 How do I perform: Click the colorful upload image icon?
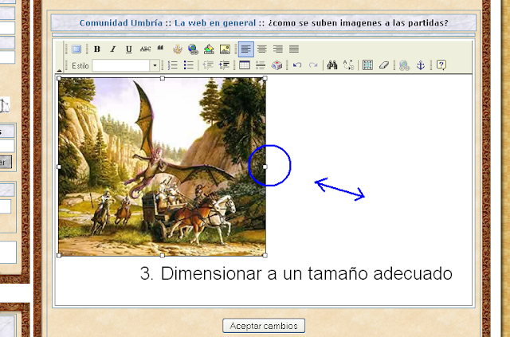tap(209, 49)
